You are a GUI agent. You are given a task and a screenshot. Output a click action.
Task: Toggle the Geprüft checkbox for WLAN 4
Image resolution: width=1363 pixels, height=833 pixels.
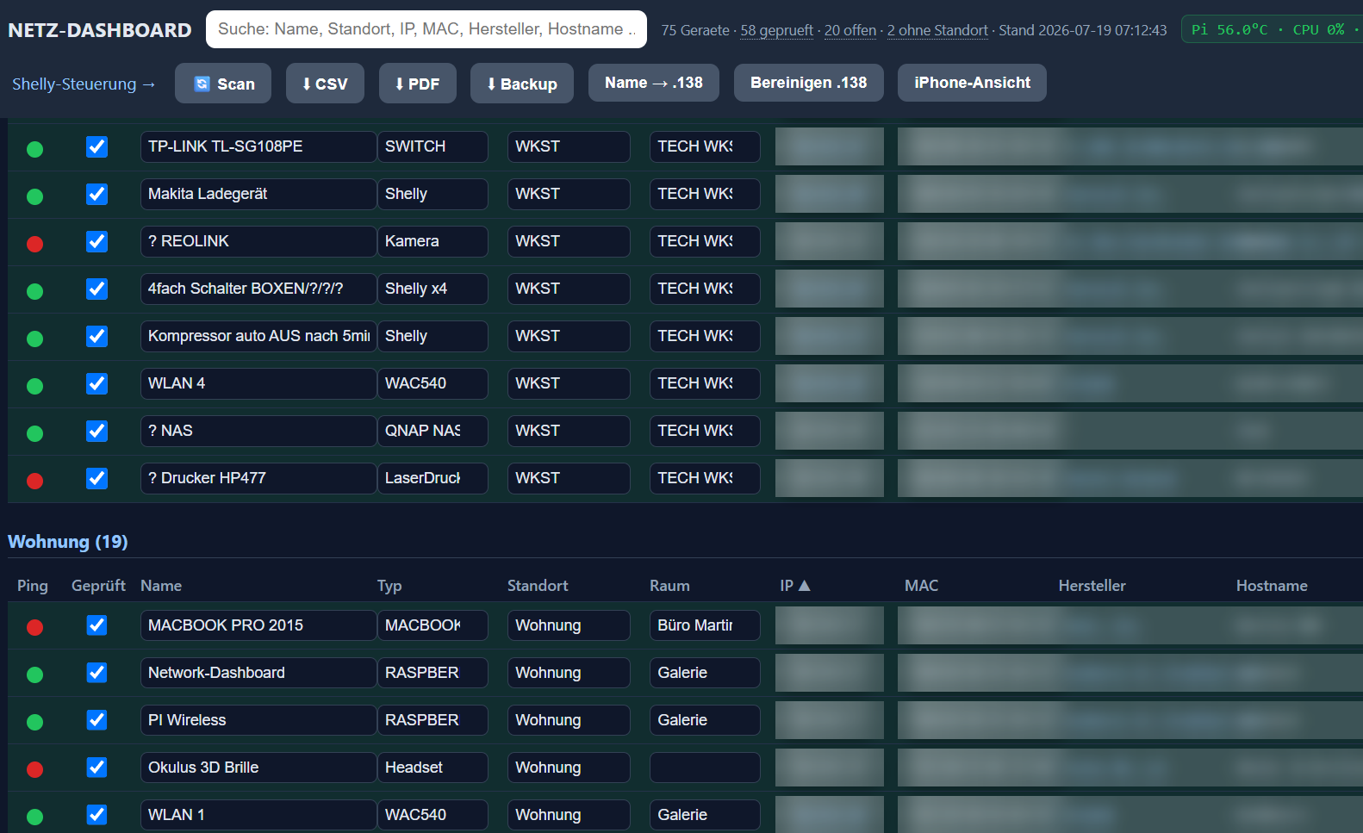97,383
